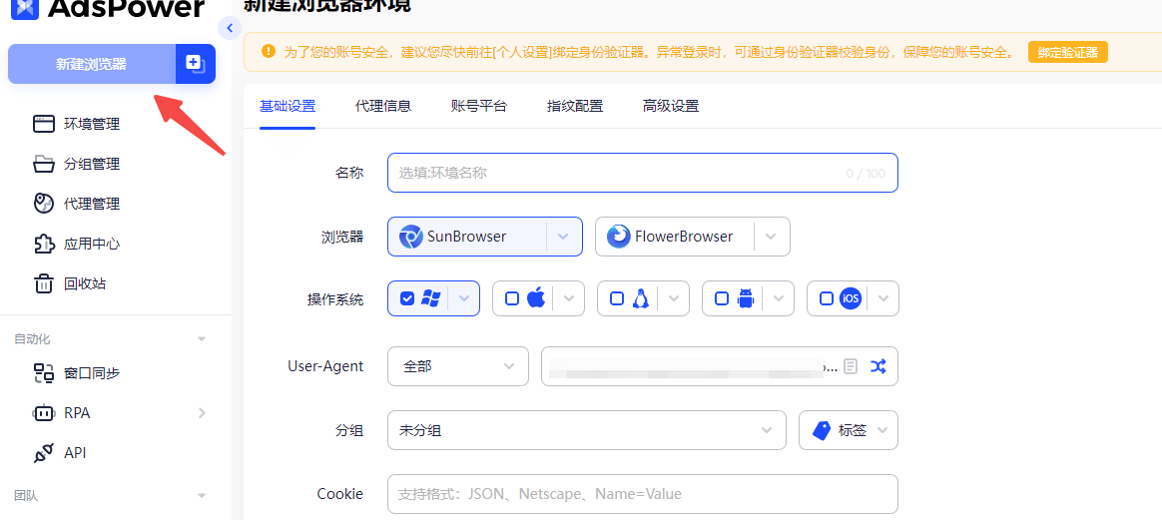
Task: Collapse the left sidebar arrow
Action: coord(231,28)
